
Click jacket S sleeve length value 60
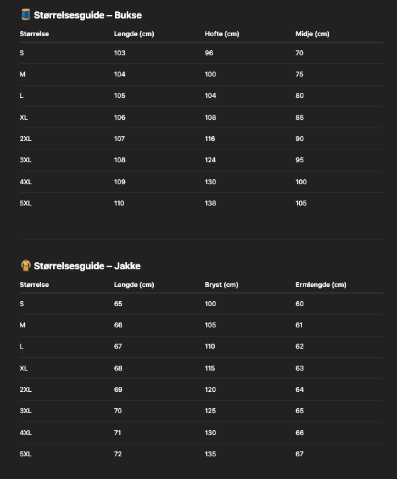pos(299,304)
